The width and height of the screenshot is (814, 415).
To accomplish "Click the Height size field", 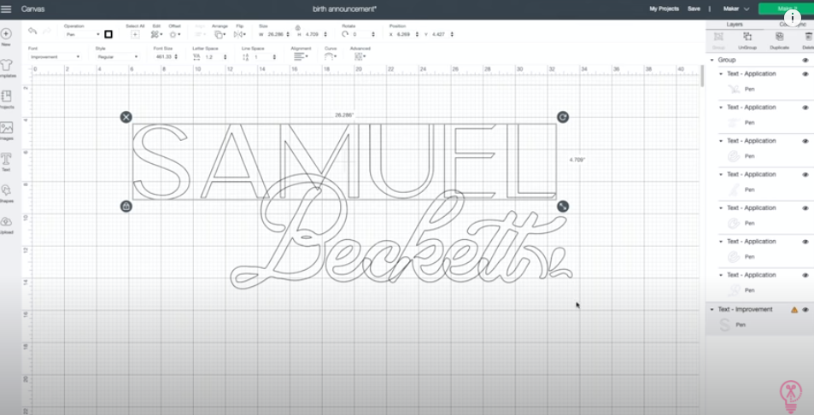I will [x=314, y=34].
